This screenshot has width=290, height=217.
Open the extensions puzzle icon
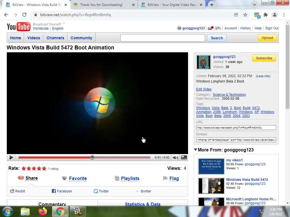tap(266, 15)
